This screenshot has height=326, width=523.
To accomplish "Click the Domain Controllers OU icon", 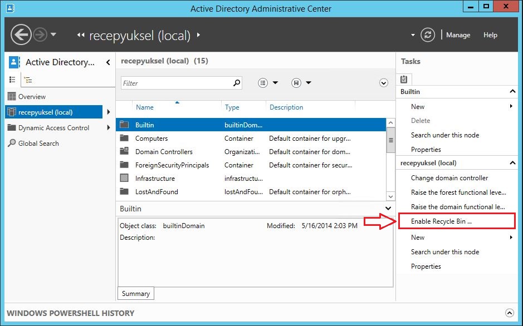I will tap(124, 151).
